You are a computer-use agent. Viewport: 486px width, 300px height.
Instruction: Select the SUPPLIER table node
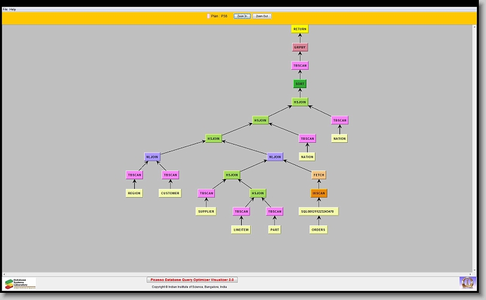[x=206, y=212]
